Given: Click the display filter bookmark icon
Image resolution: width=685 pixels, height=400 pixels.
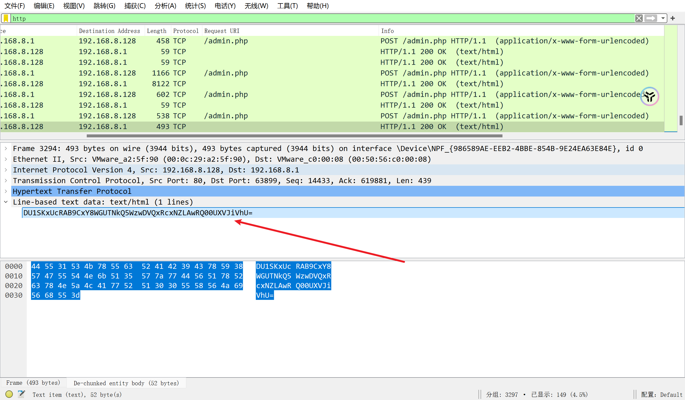Looking at the screenshot, I should (6, 18).
